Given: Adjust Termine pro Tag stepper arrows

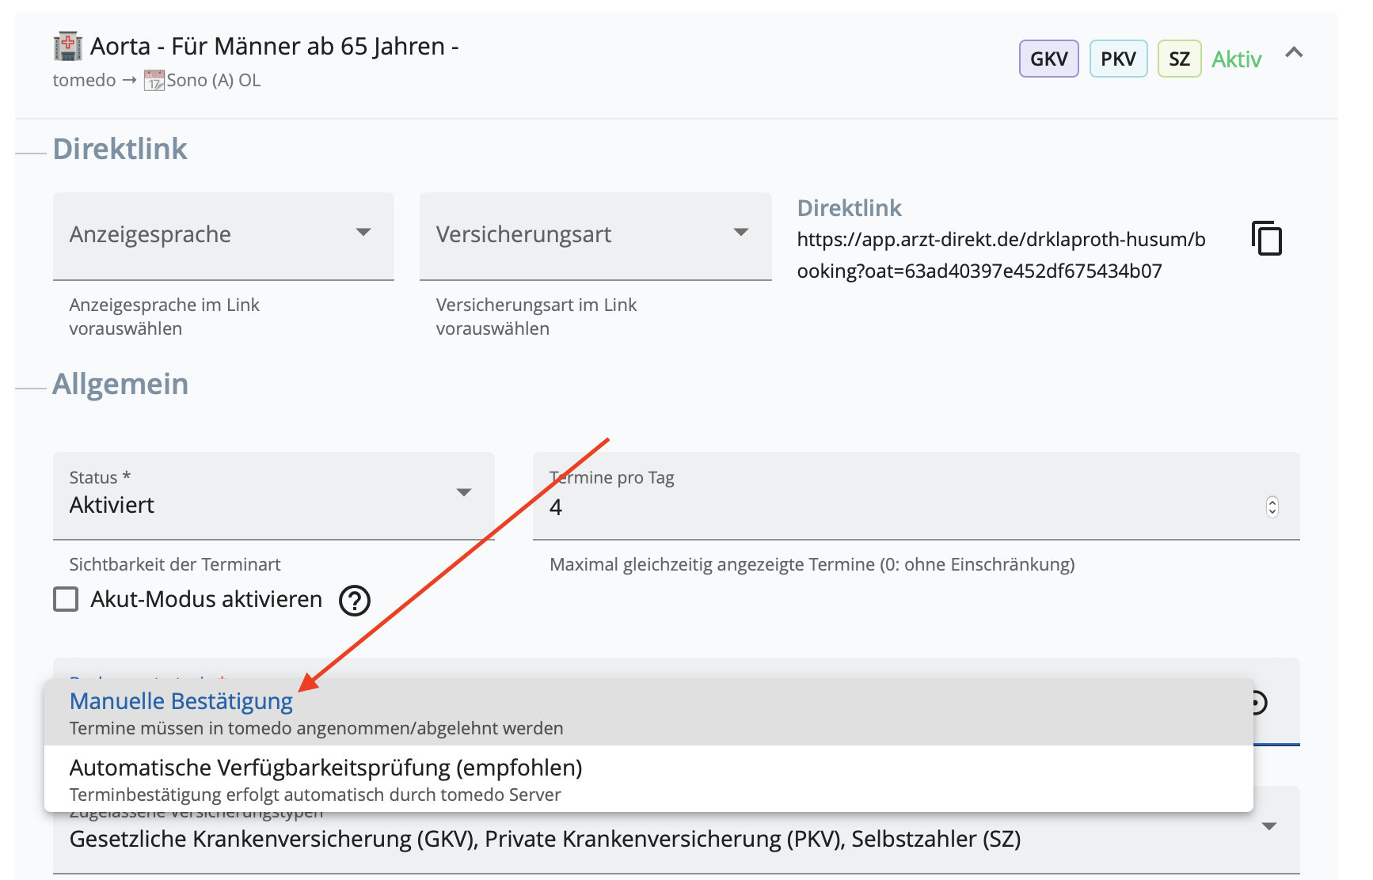Looking at the screenshot, I should coord(1272,506).
